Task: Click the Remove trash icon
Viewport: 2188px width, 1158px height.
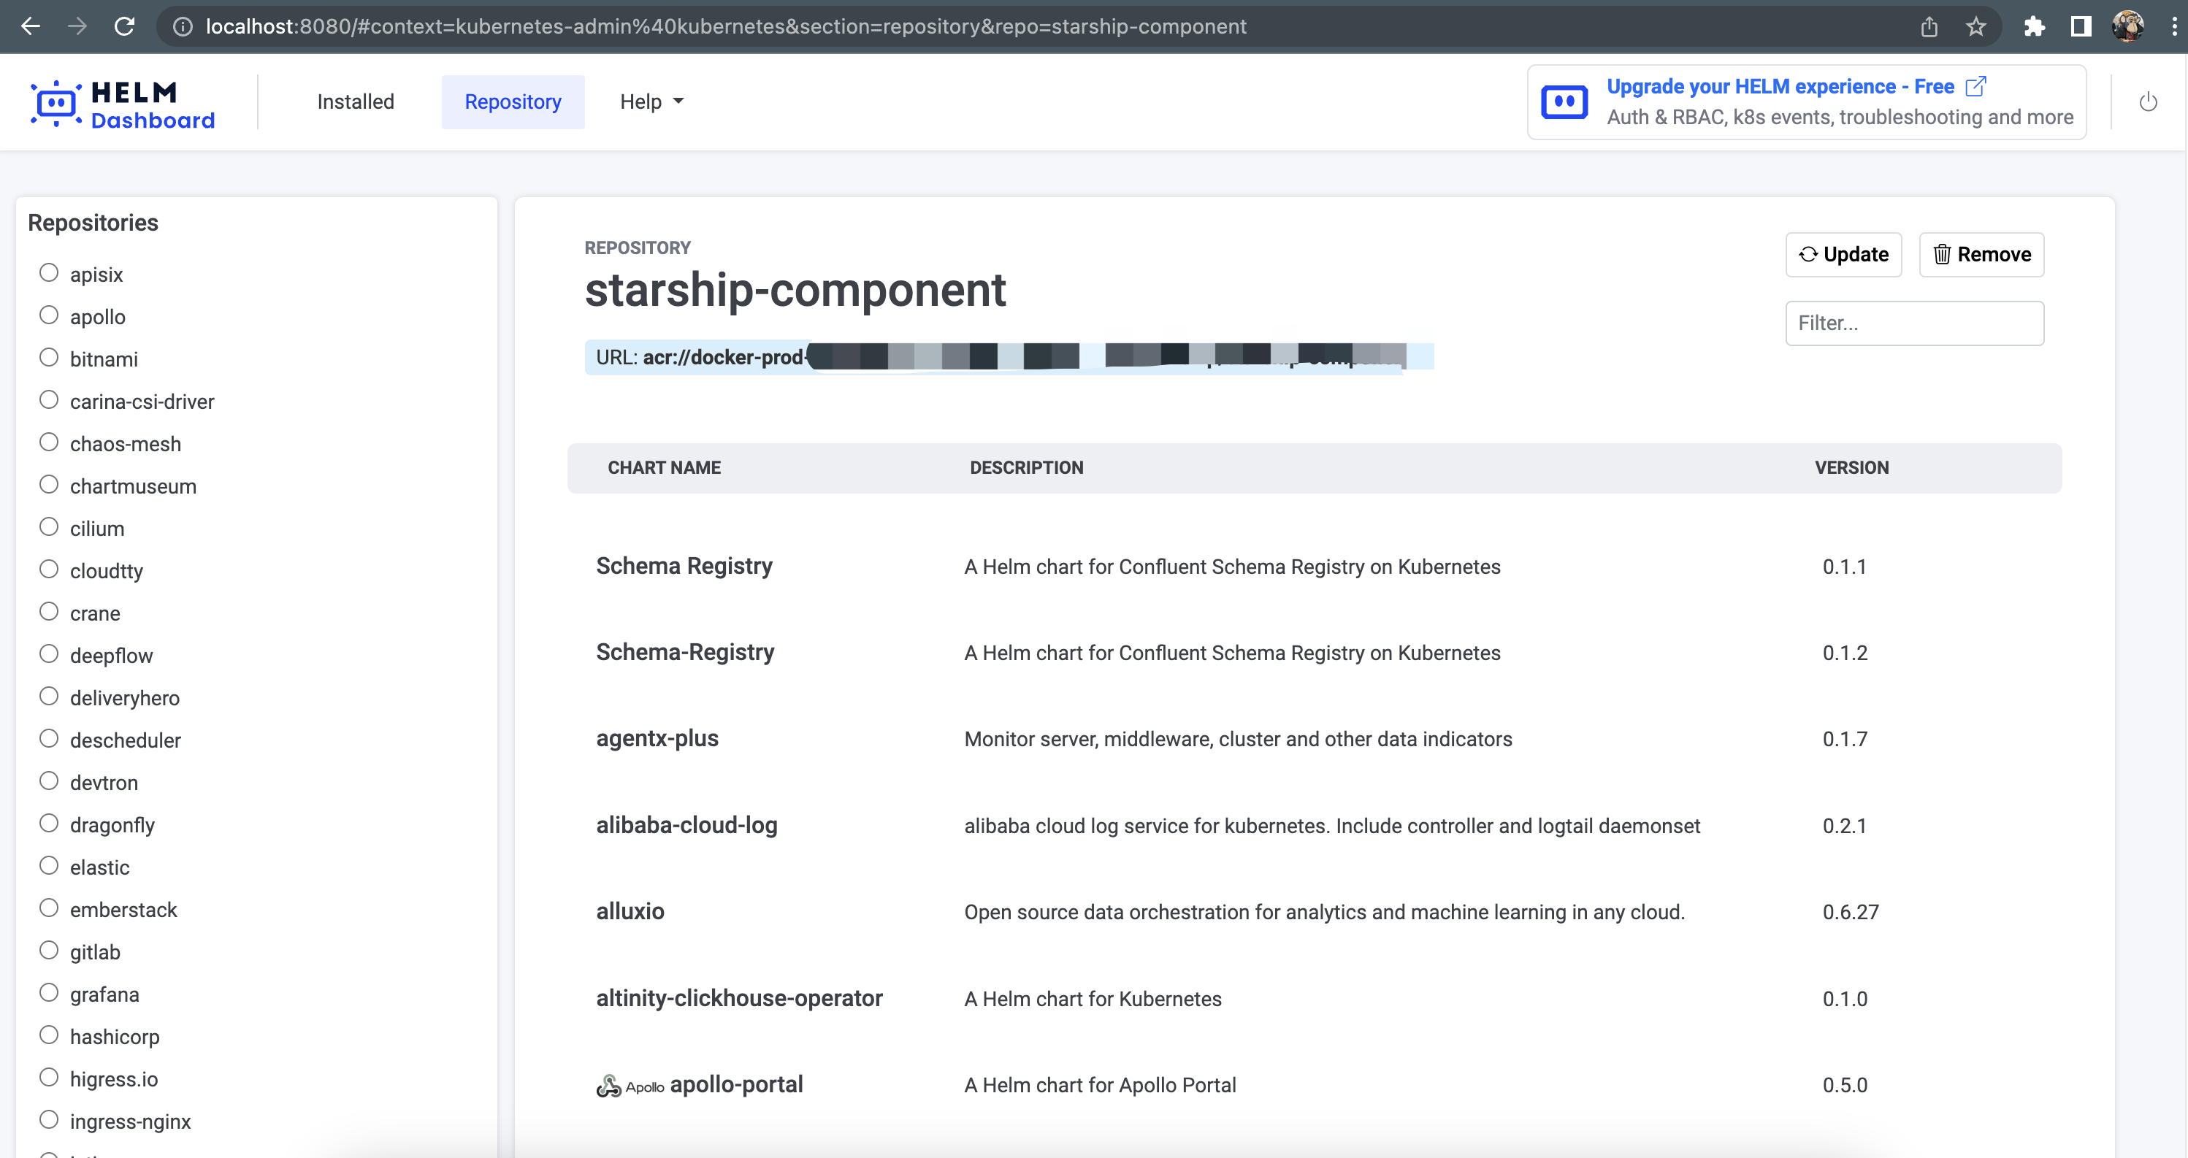Action: click(1943, 254)
